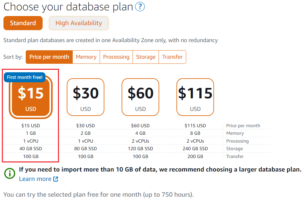Choose the $30 USD database plan
The image size is (304, 202).
pyautogui.click(x=86, y=97)
